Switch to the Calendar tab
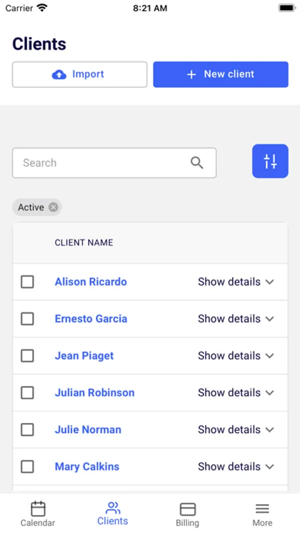Screen dimensions: 300x534 tap(38, 514)
